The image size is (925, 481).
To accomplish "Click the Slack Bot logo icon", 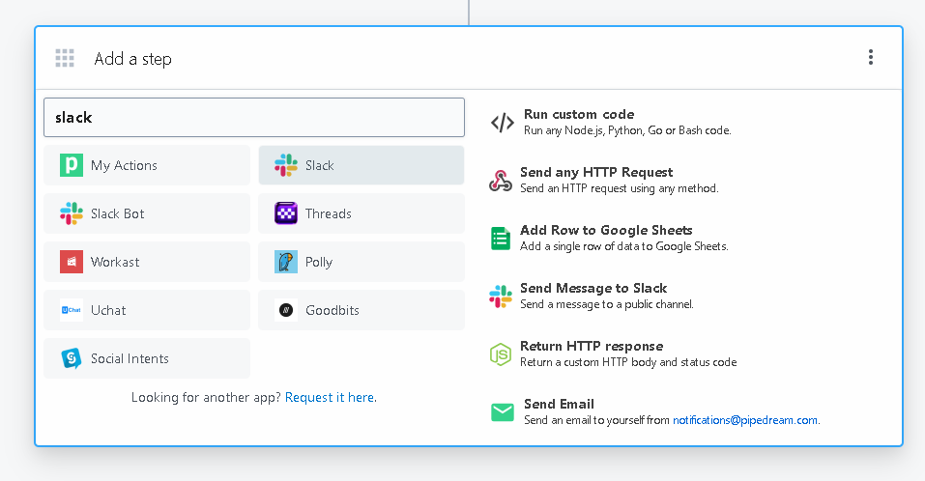I will 72,213.
